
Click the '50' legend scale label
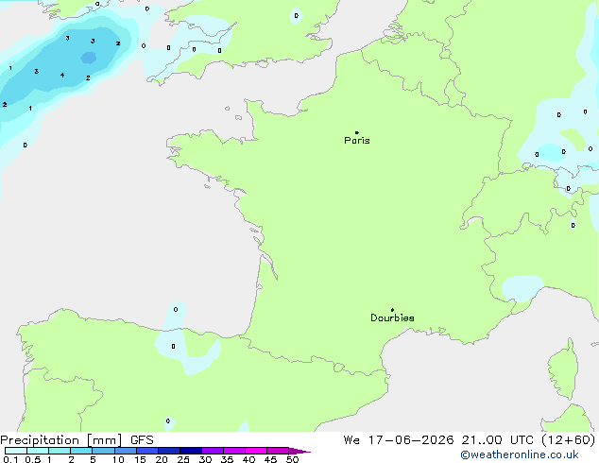292,459
